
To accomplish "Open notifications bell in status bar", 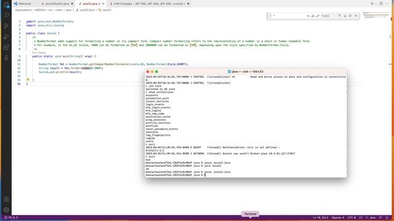I will point(387,217).
